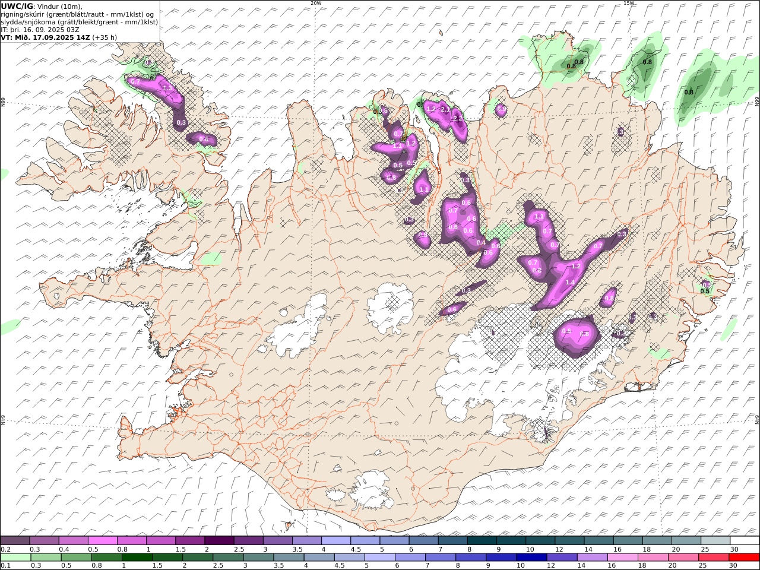Pick the very dark purple 2 legend swatch
This screenshot has height=570, width=760.
(220, 540)
